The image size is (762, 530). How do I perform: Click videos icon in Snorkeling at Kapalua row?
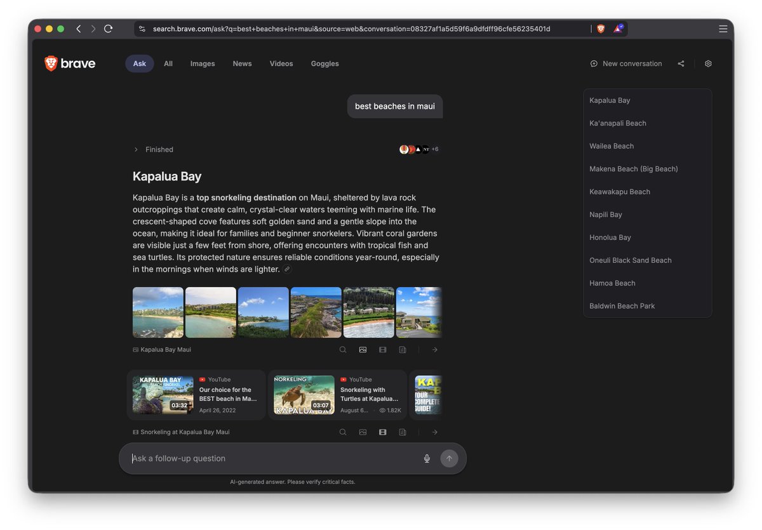pos(382,432)
